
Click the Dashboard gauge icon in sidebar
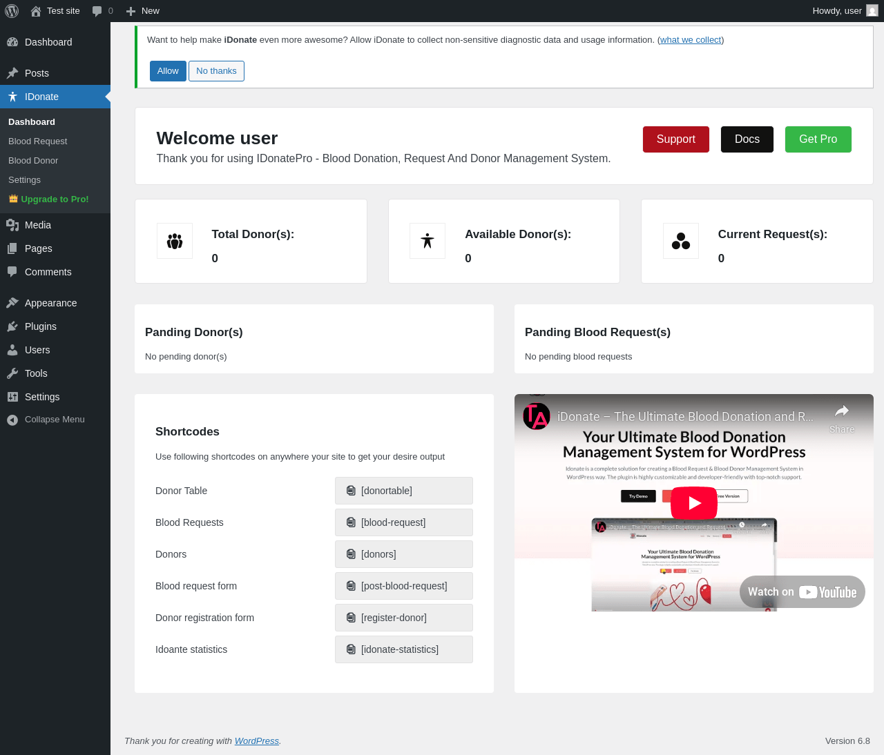coord(12,42)
